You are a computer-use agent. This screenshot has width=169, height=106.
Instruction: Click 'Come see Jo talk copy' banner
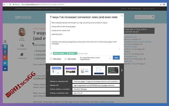139,31
